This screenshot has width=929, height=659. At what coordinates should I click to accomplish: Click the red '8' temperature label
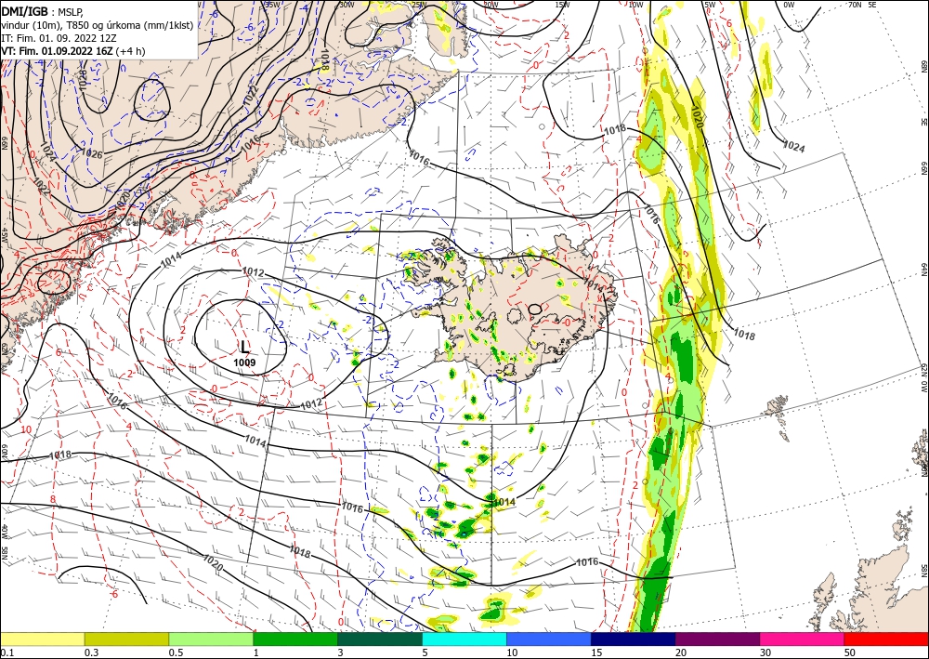[53, 499]
